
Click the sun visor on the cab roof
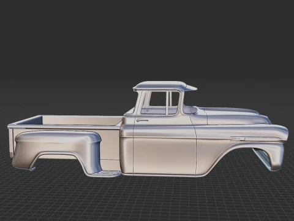point(190,88)
